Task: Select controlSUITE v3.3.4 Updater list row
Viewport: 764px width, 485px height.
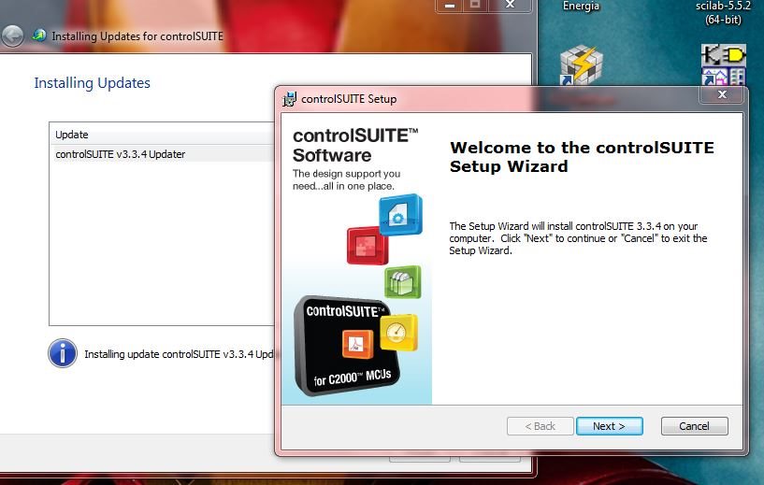Action: (163, 154)
